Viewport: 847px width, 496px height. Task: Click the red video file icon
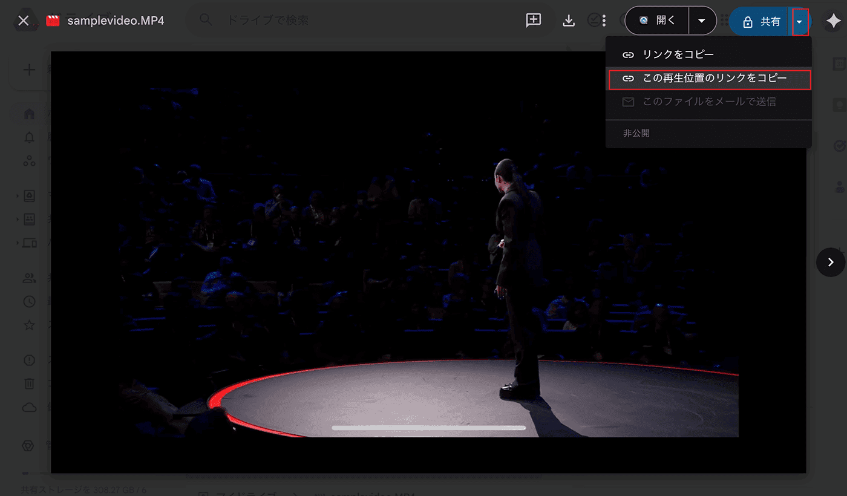tap(53, 21)
